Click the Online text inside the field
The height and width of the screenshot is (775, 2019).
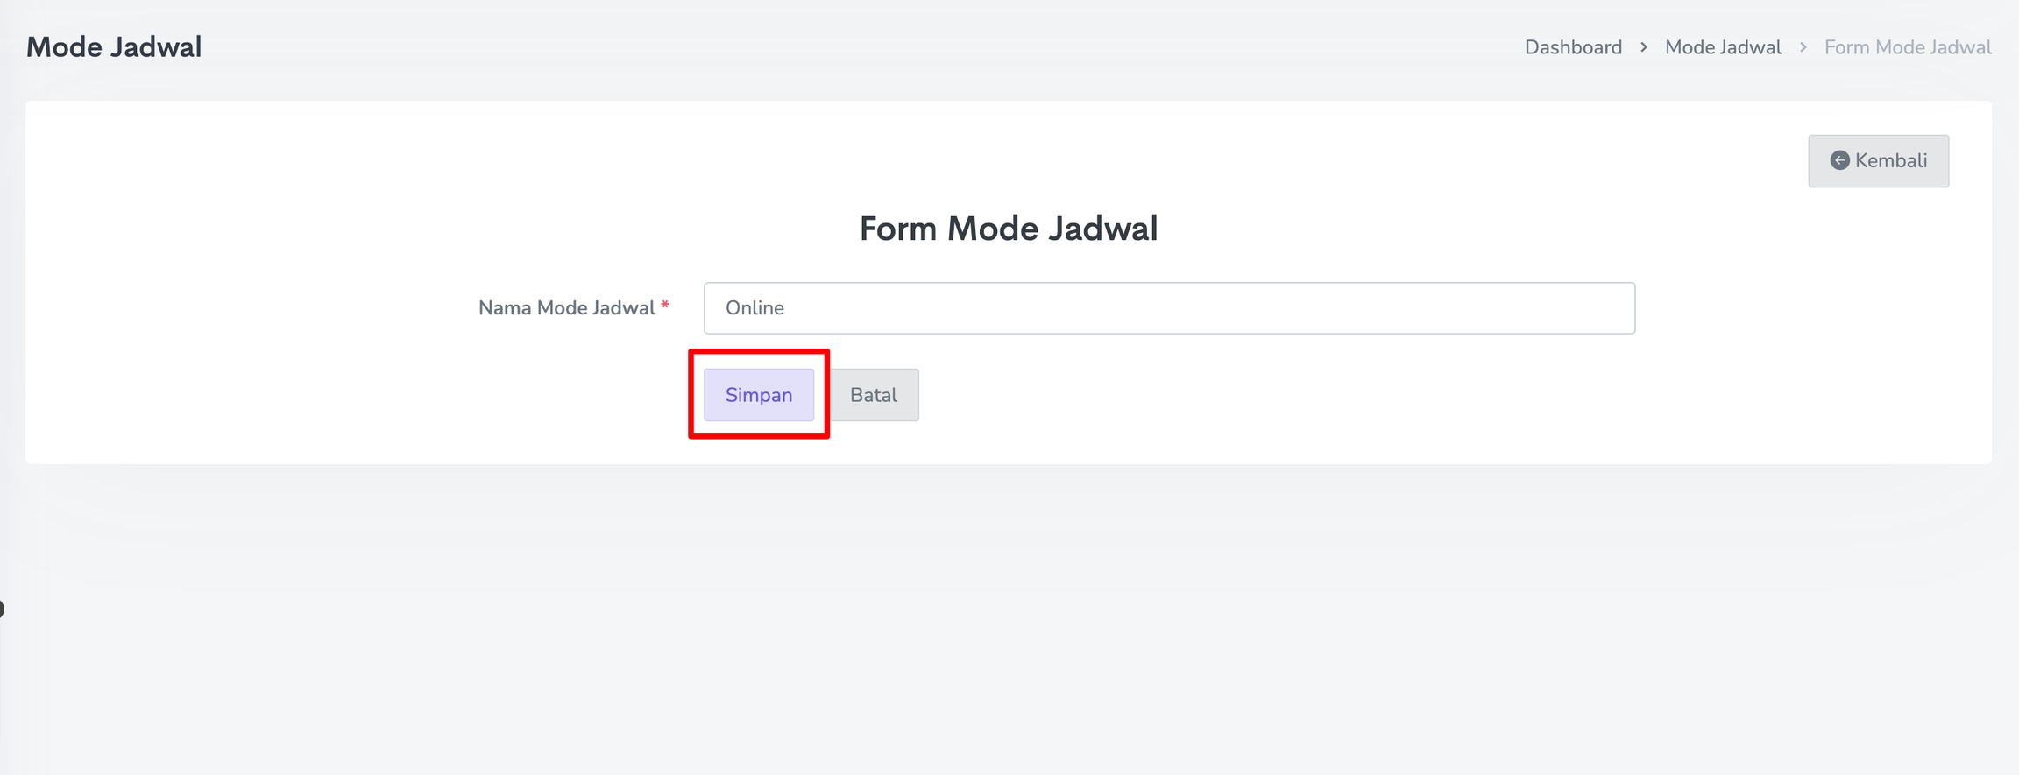pos(754,308)
